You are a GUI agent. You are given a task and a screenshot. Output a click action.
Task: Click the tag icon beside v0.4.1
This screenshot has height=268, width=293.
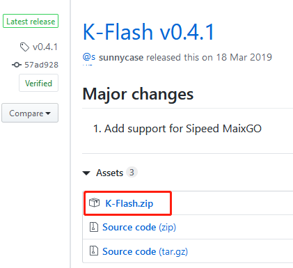click(x=24, y=47)
